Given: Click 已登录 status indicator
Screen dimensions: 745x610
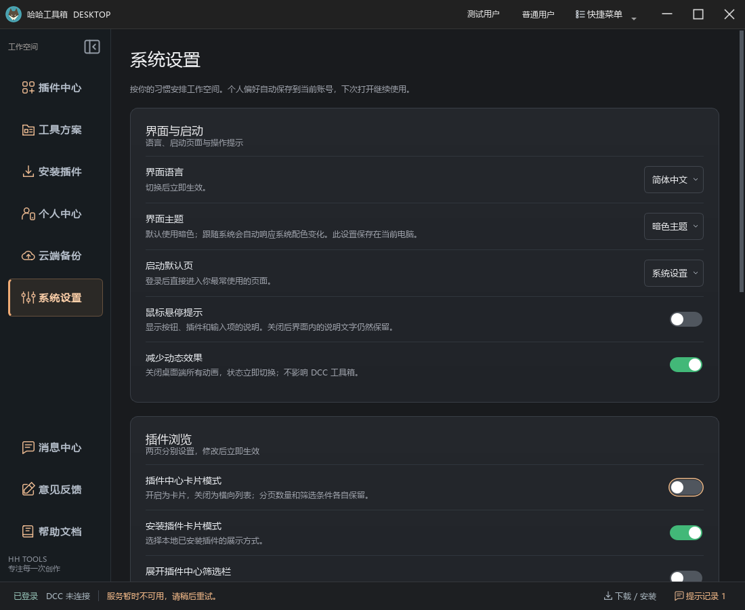Looking at the screenshot, I should coord(26,596).
